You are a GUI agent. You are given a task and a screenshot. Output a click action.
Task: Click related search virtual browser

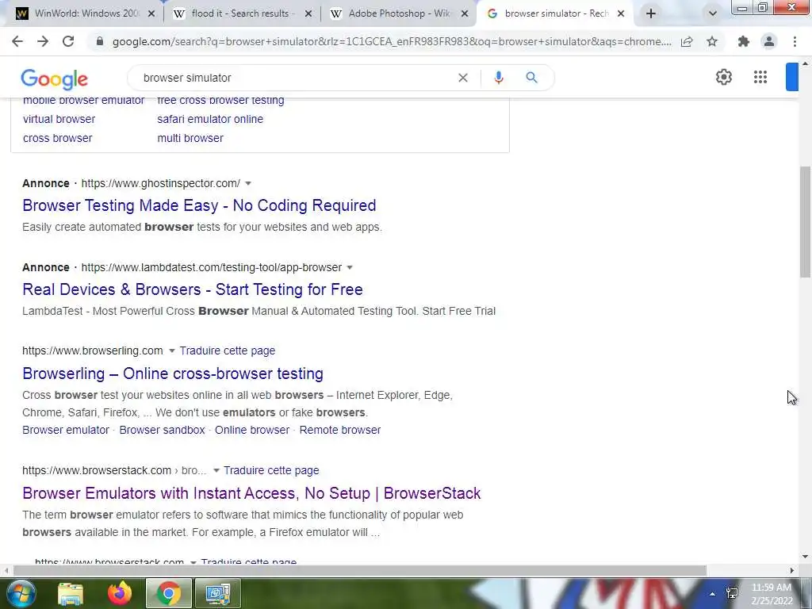point(59,119)
